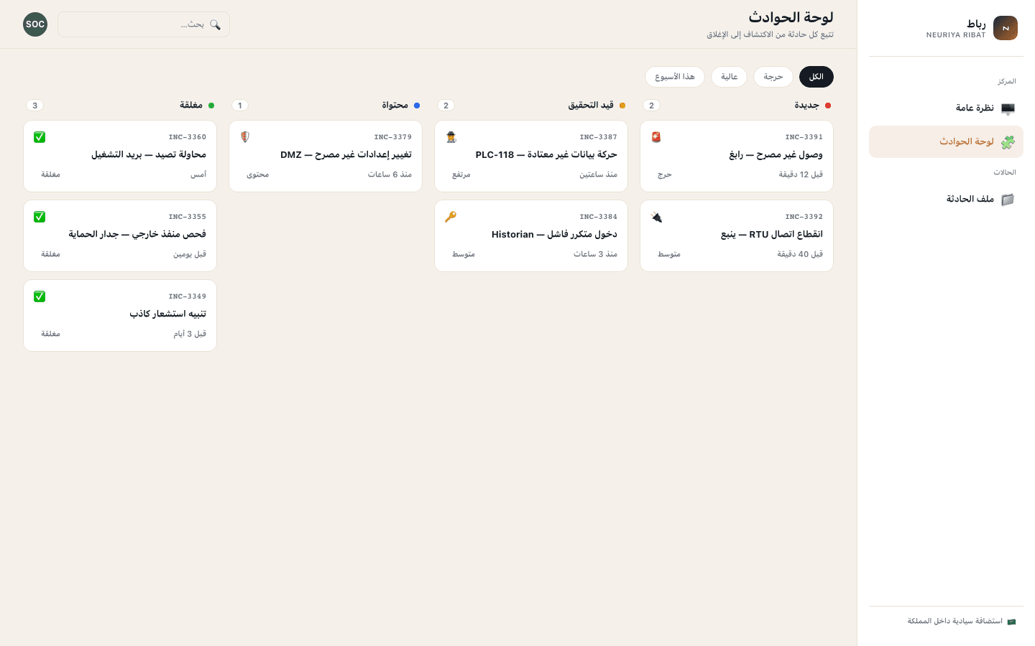Click the puzzle icon beside لوحة الحوادث
This screenshot has height=646, width=1035.
(1008, 142)
